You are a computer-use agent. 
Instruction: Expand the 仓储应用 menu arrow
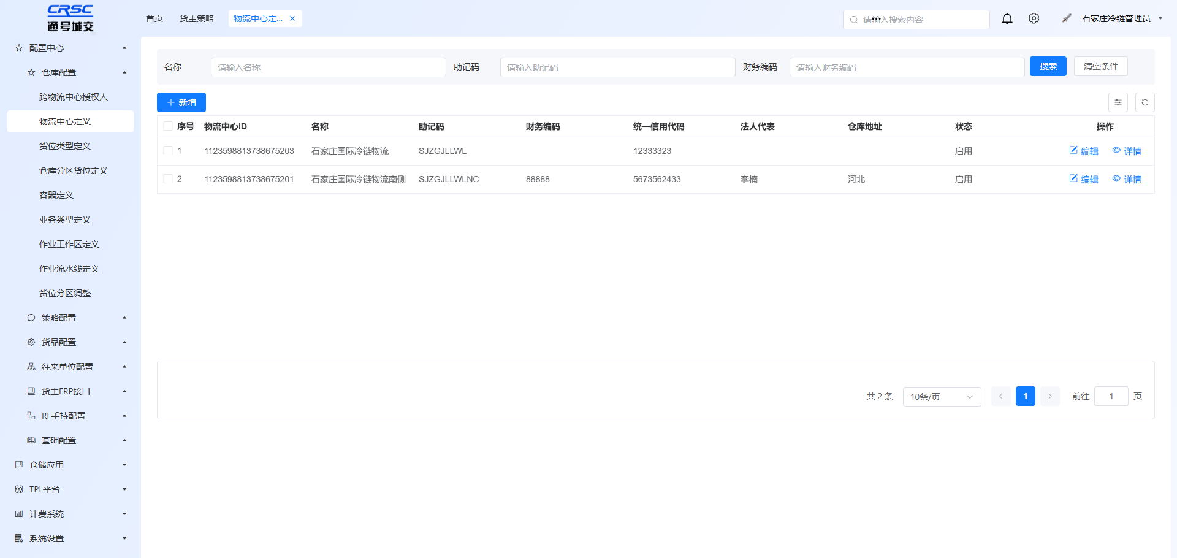(124, 465)
